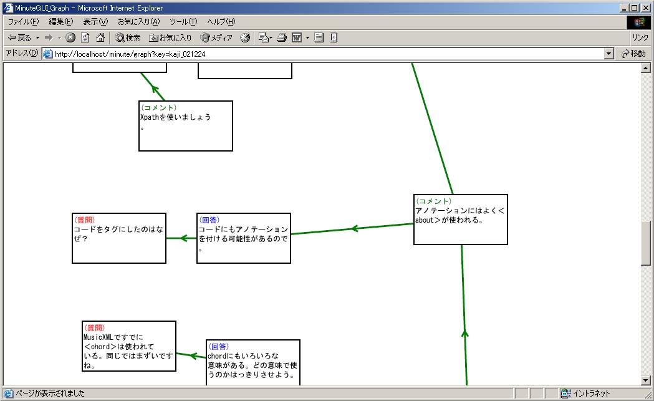Open the お気に入り(A) menu

(138, 22)
